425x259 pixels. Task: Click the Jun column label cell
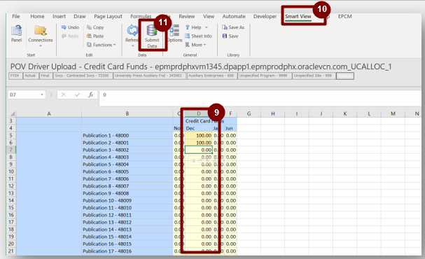click(230, 128)
